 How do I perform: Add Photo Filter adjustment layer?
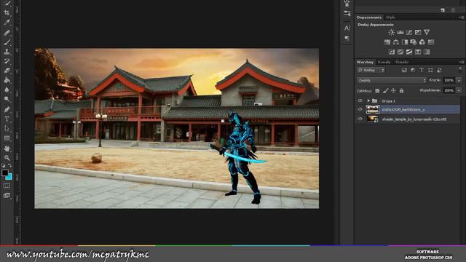pos(414,42)
